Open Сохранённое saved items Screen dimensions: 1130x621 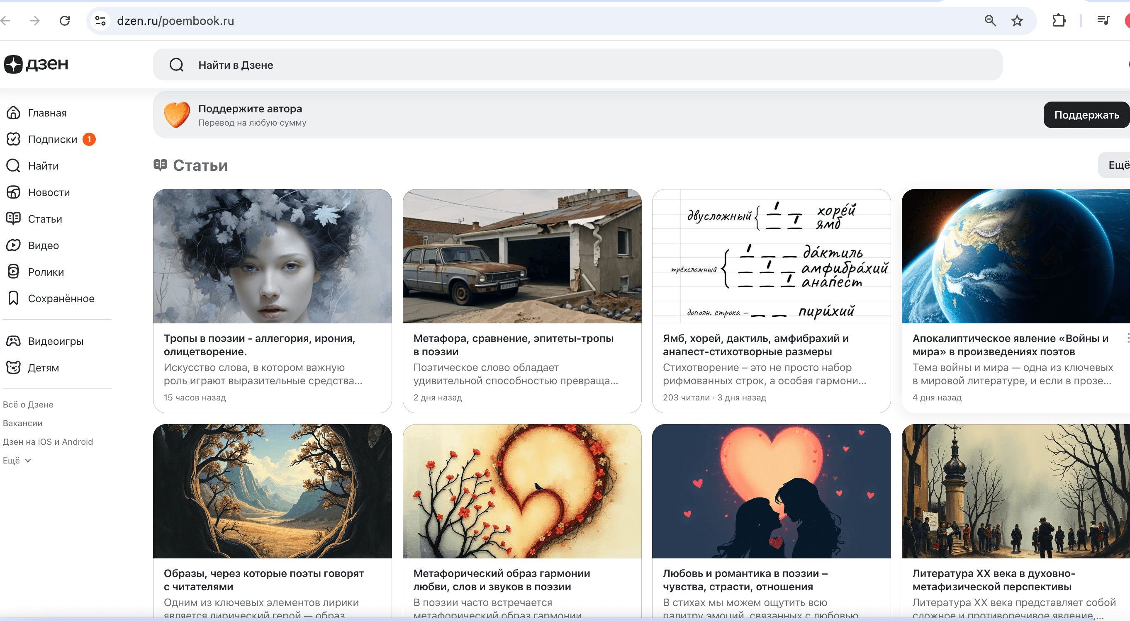(x=61, y=298)
